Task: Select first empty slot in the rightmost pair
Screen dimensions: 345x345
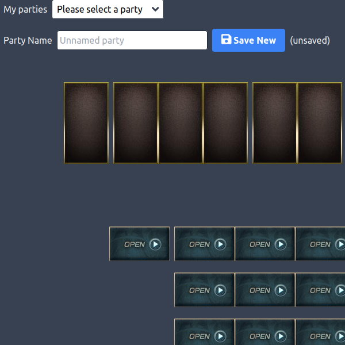Action: [x=275, y=123]
